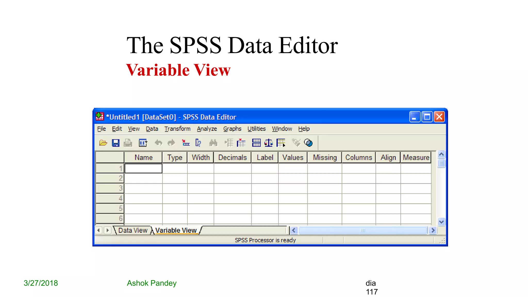
Task: Close the SPSS Data Editor window
Action: click(439, 117)
